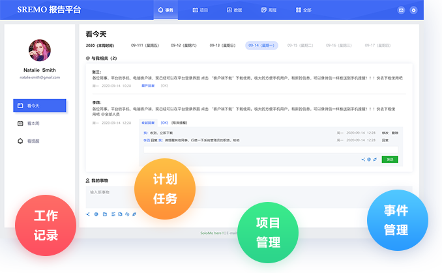Screen dimensions: 442x273
Task: Click the folder icon under 我的事物 input
Action: click(105, 214)
